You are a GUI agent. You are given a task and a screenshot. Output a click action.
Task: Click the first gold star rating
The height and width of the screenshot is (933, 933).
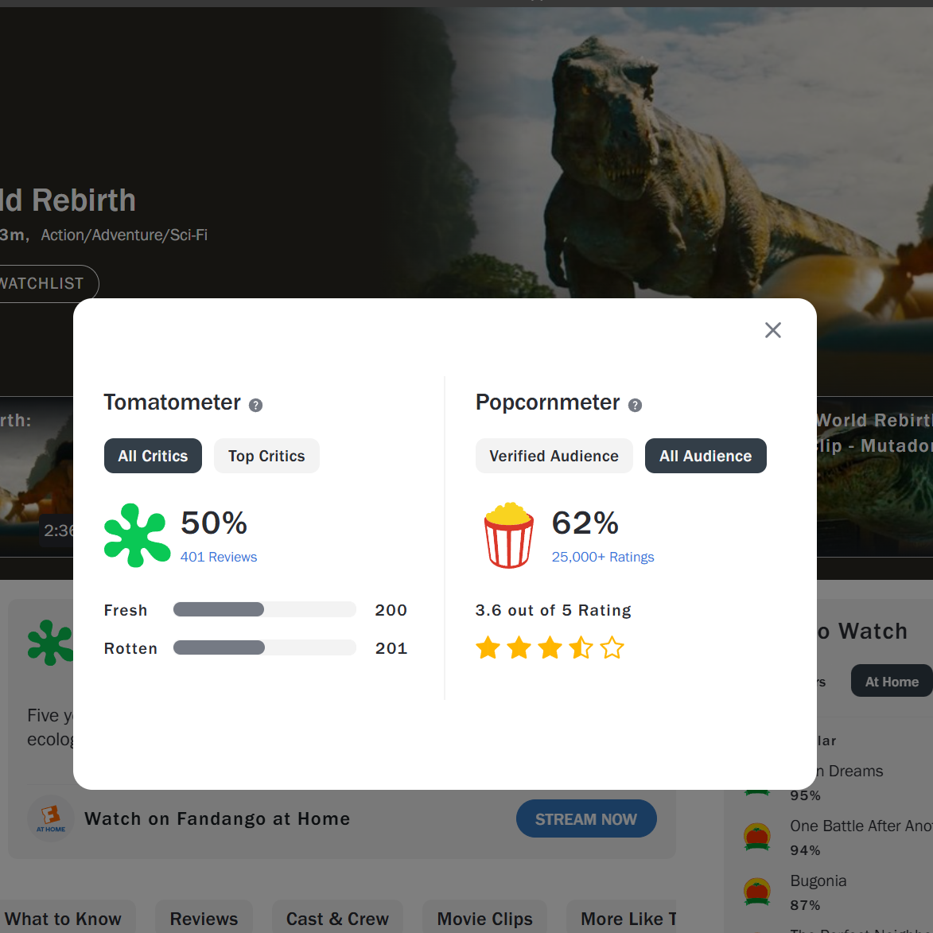click(x=488, y=647)
